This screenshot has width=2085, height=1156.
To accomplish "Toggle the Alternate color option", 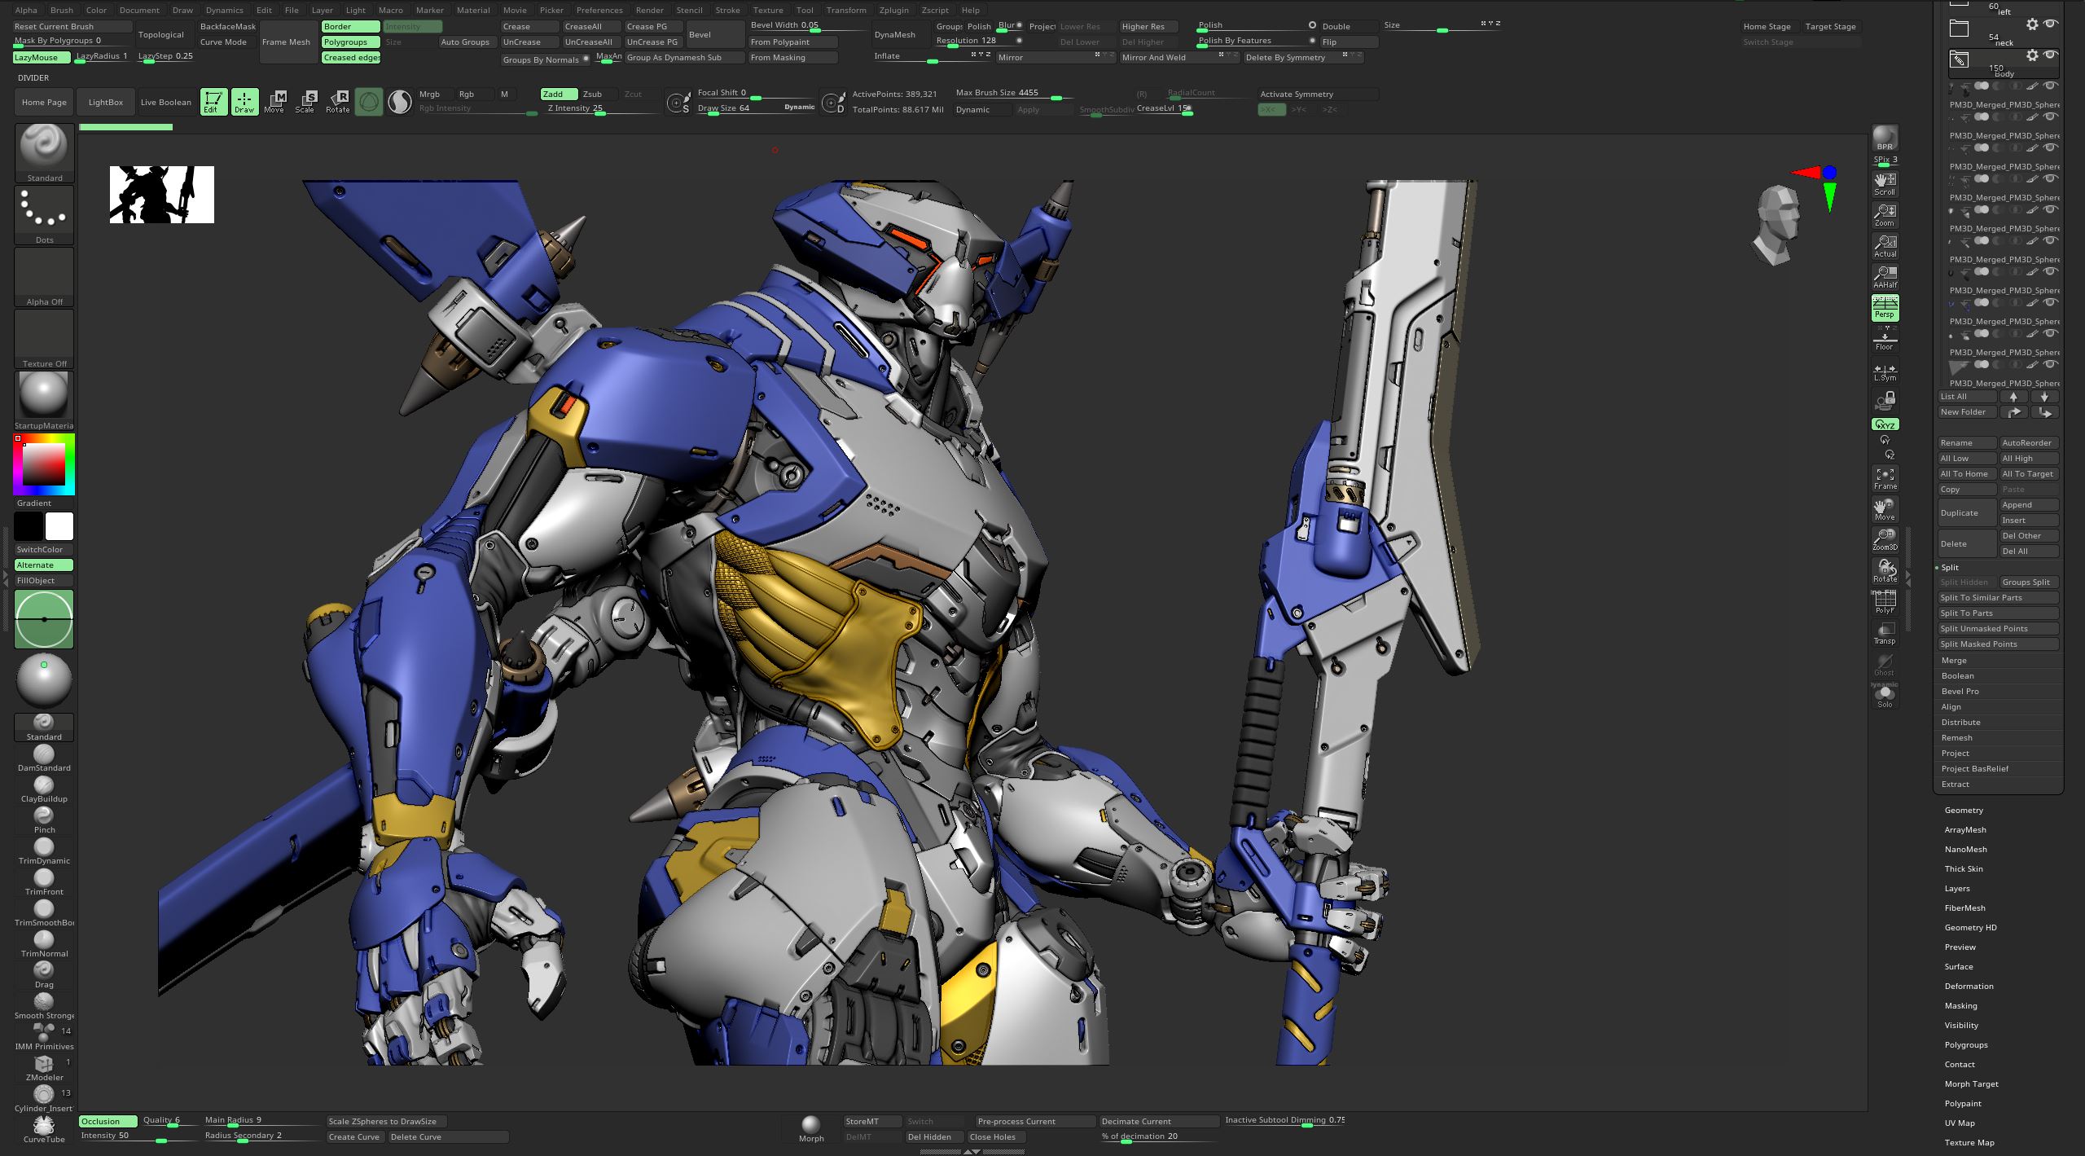I will (x=44, y=565).
